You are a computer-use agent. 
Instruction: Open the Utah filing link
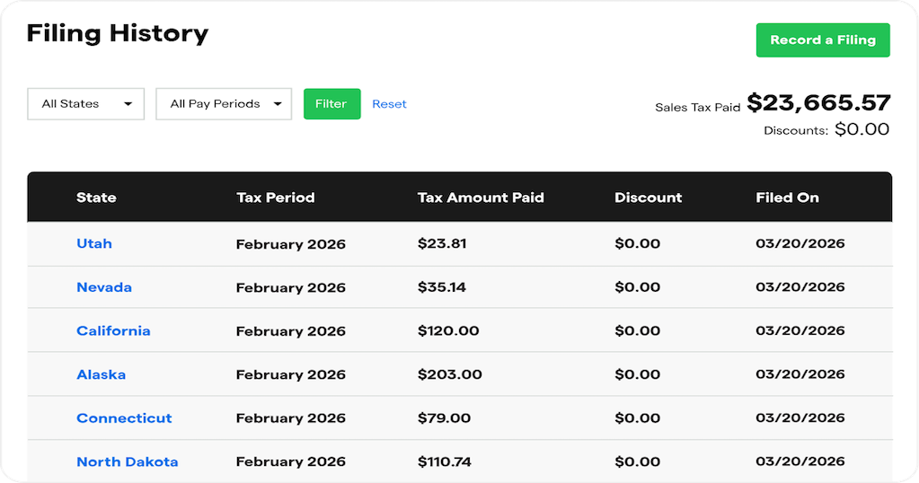(x=94, y=243)
